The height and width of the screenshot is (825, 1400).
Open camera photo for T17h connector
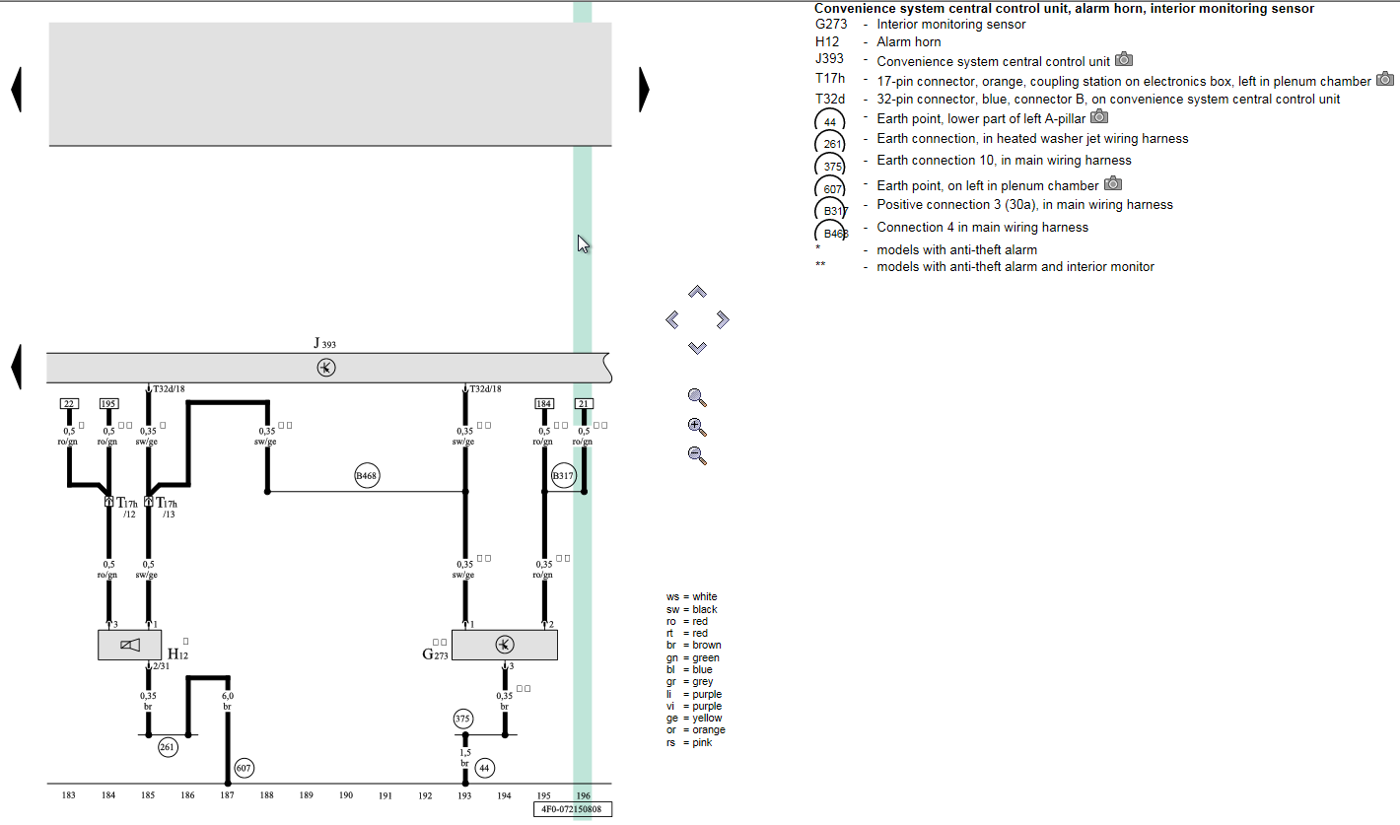click(1385, 79)
